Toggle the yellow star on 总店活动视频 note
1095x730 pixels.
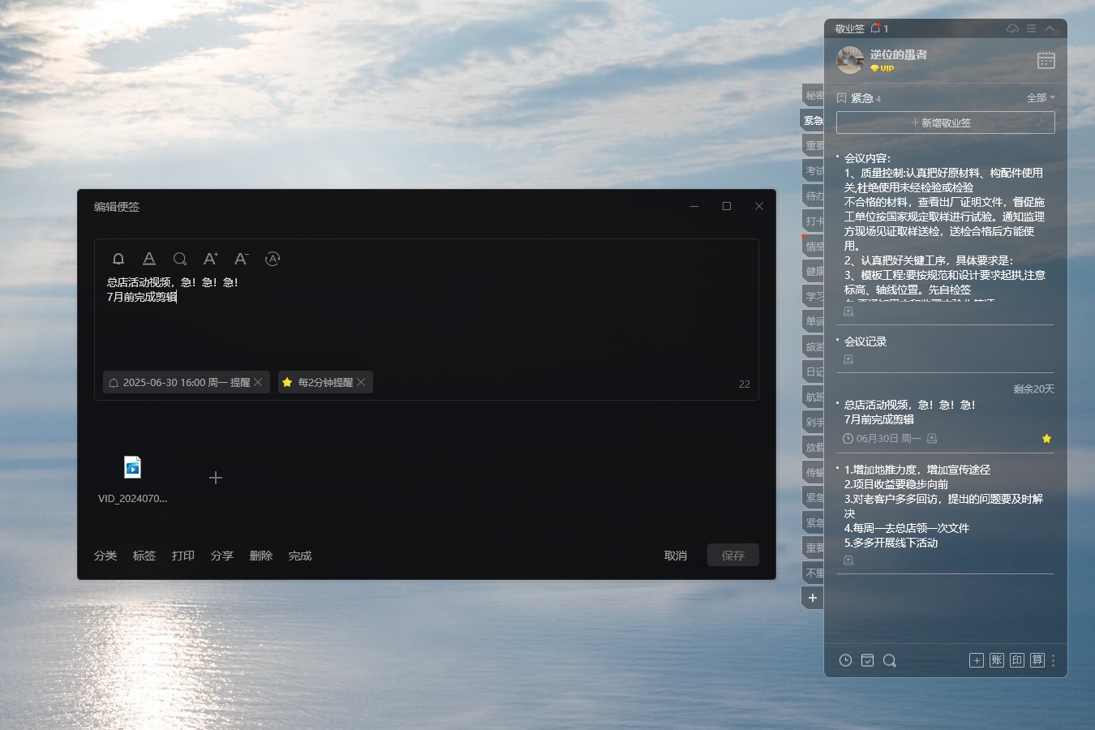point(1046,439)
